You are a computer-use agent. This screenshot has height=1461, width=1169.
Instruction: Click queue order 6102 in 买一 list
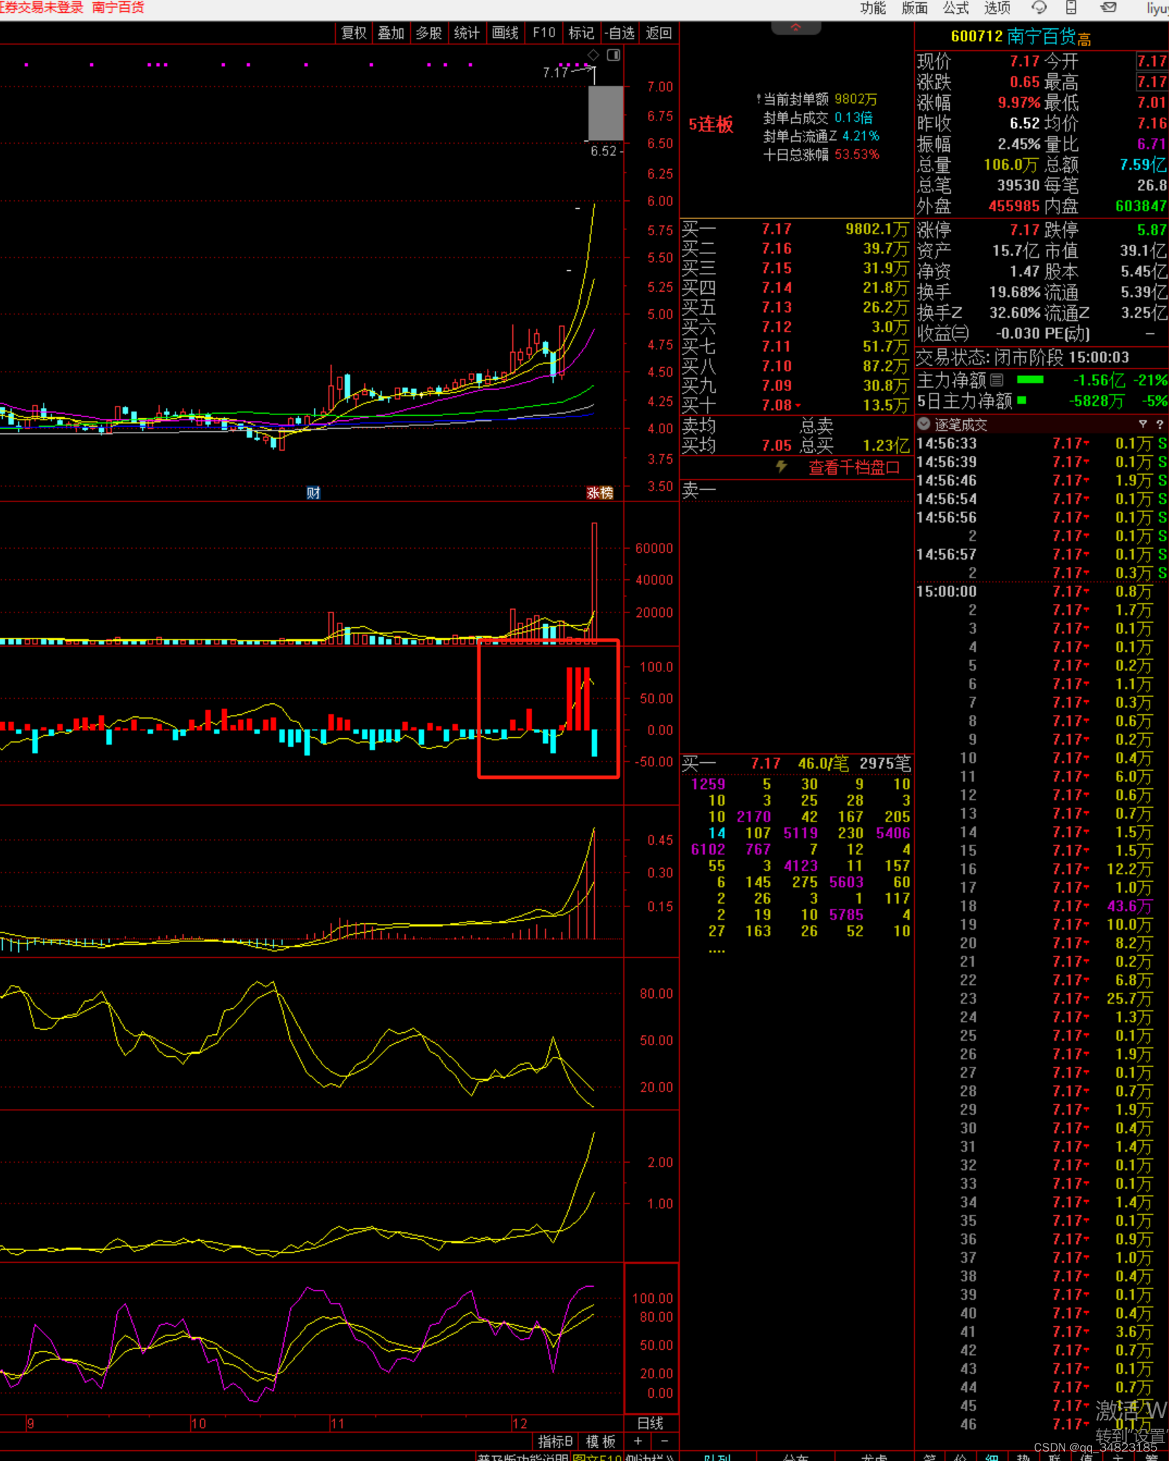point(708,849)
